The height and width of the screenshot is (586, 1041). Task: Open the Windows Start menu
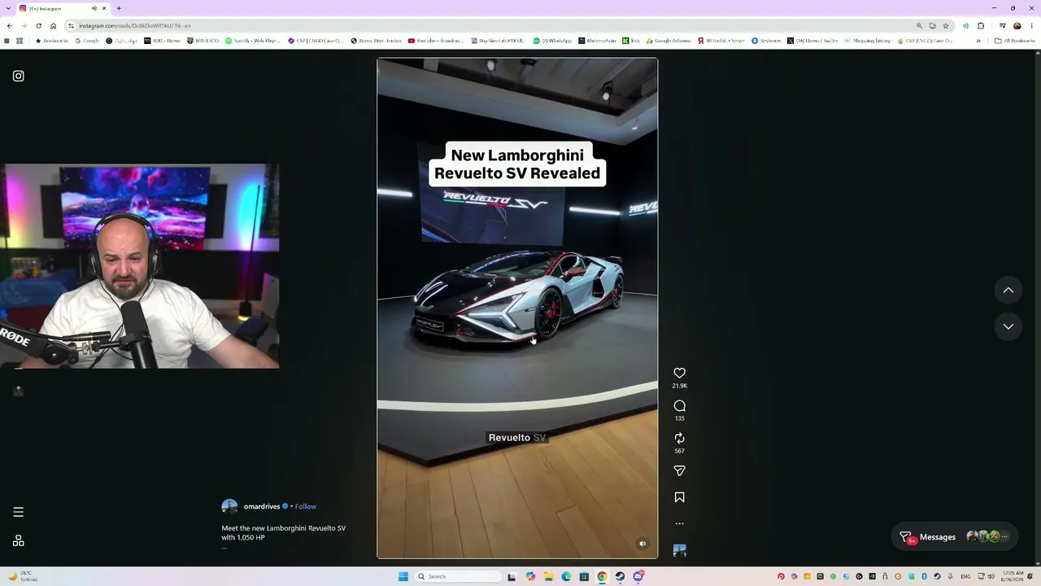pos(403,577)
